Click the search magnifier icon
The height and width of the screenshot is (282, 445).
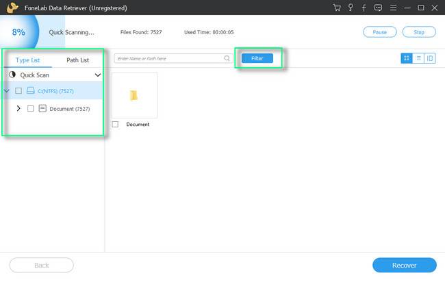point(227,58)
